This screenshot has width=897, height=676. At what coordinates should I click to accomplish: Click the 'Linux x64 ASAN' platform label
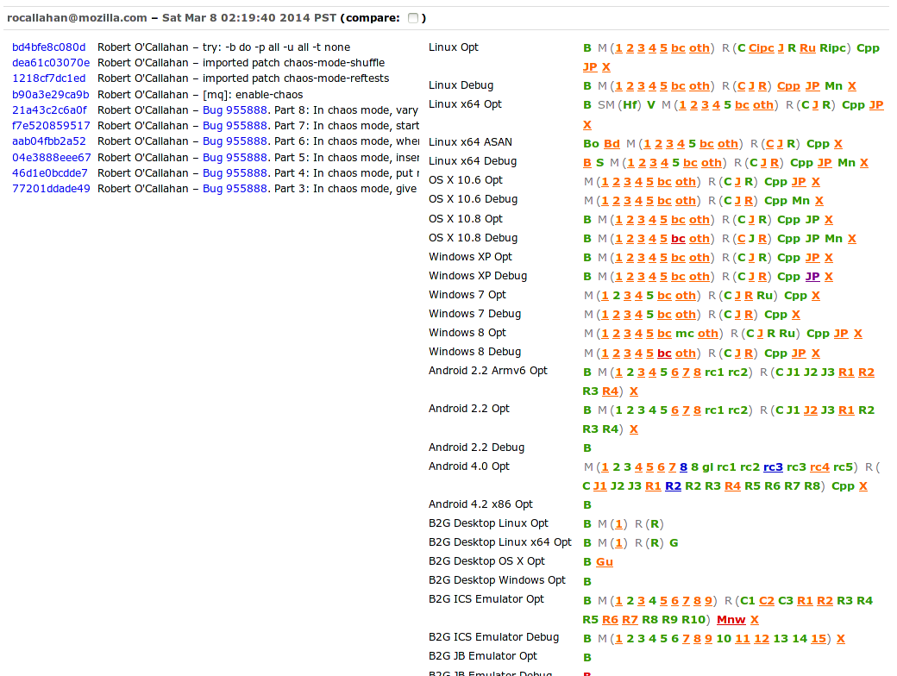pos(470,141)
